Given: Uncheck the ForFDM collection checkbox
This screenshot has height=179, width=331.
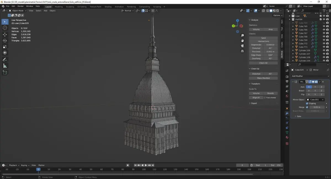Looking at the screenshot, I should (321, 19).
